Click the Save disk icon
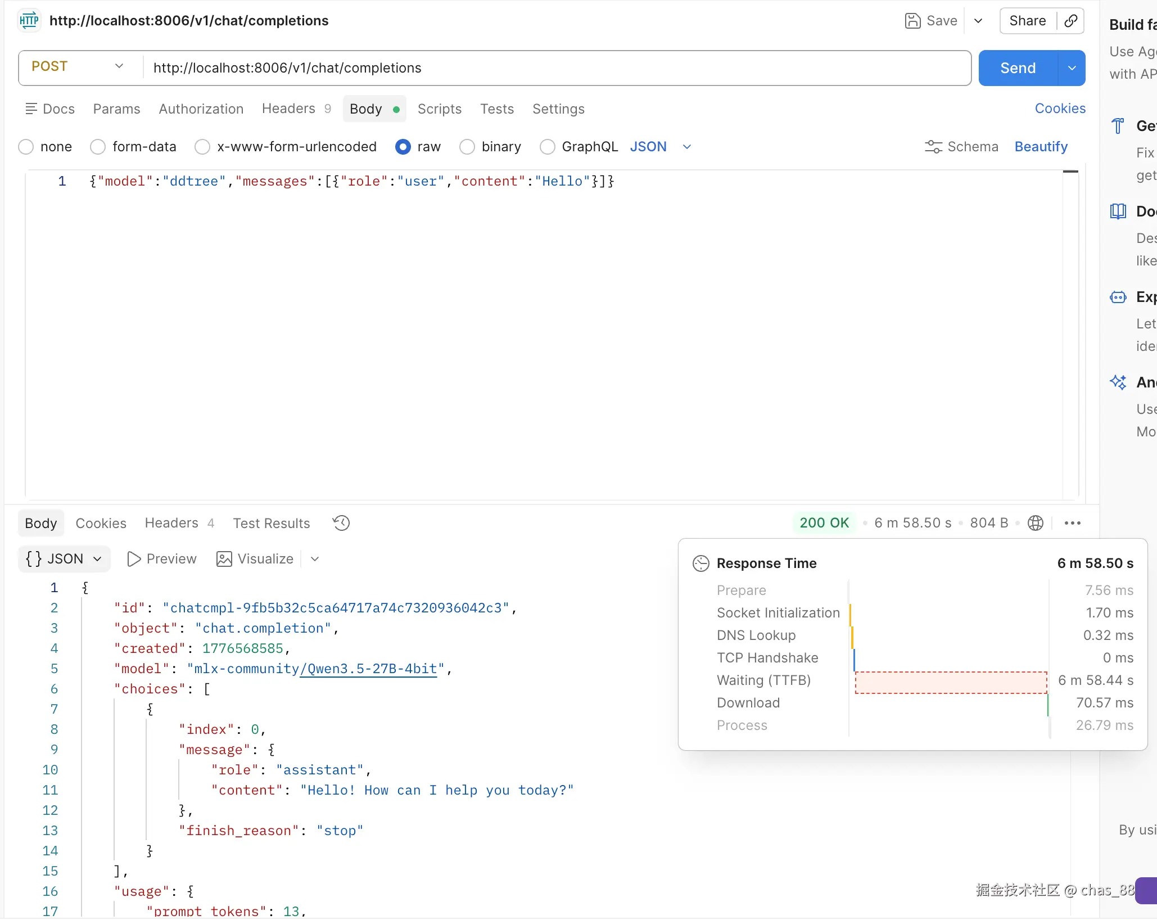This screenshot has height=920, width=1157. (x=912, y=21)
